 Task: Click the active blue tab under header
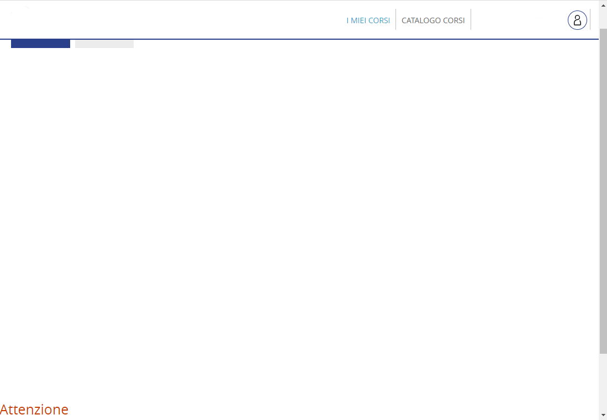(x=40, y=44)
